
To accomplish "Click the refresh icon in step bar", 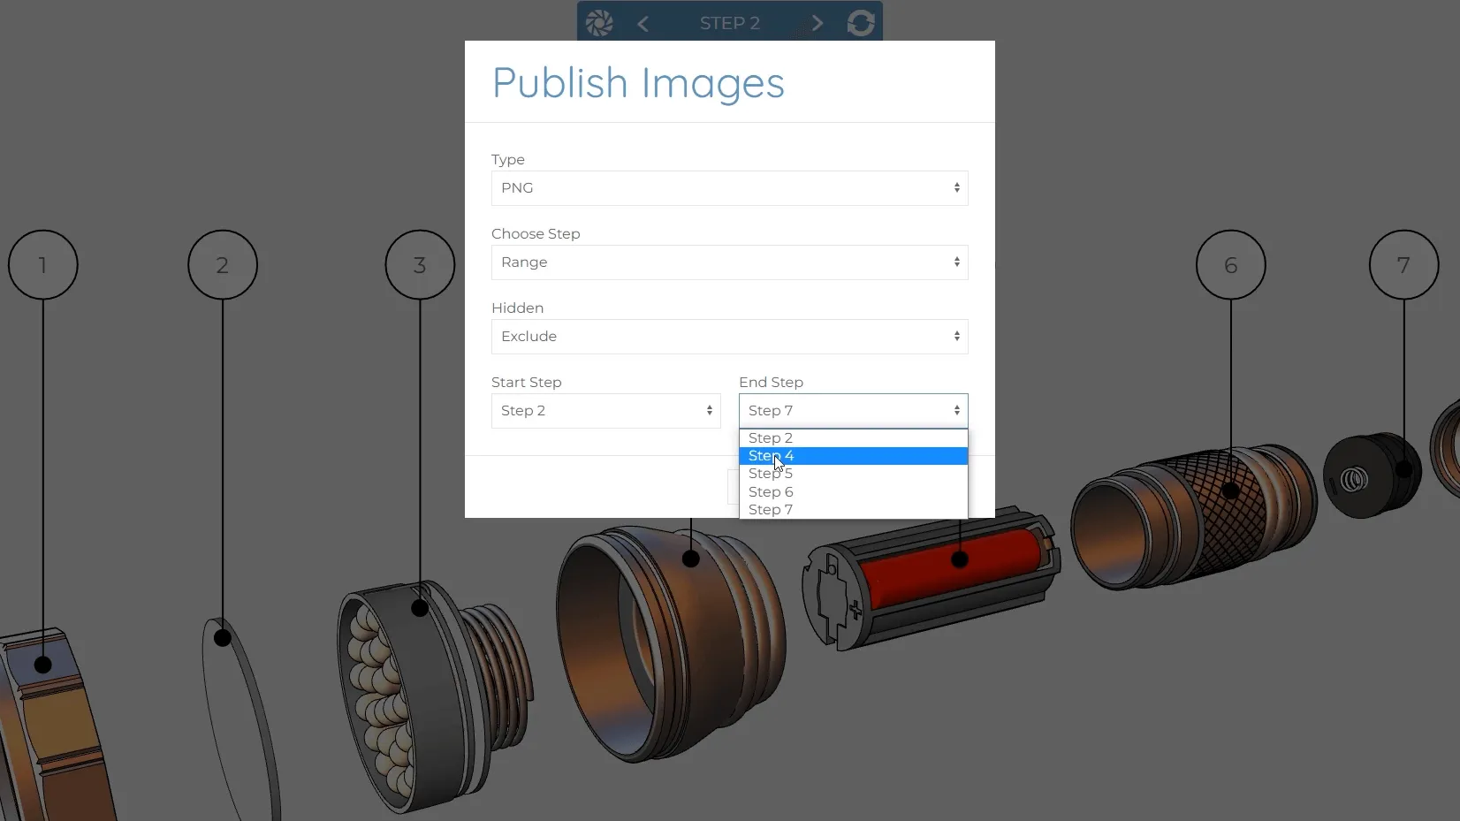I will (x=861, y=23).
